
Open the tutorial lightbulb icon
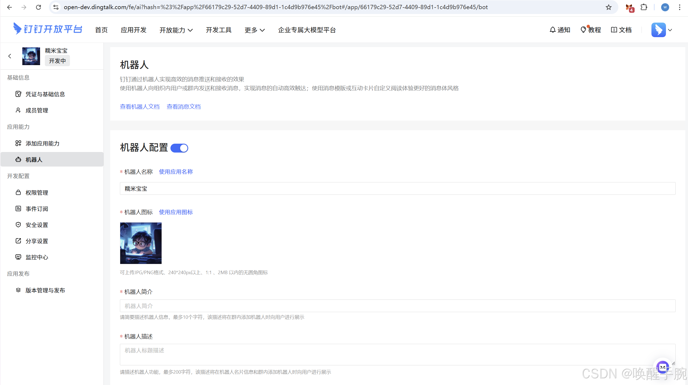(x=583, y=30)
